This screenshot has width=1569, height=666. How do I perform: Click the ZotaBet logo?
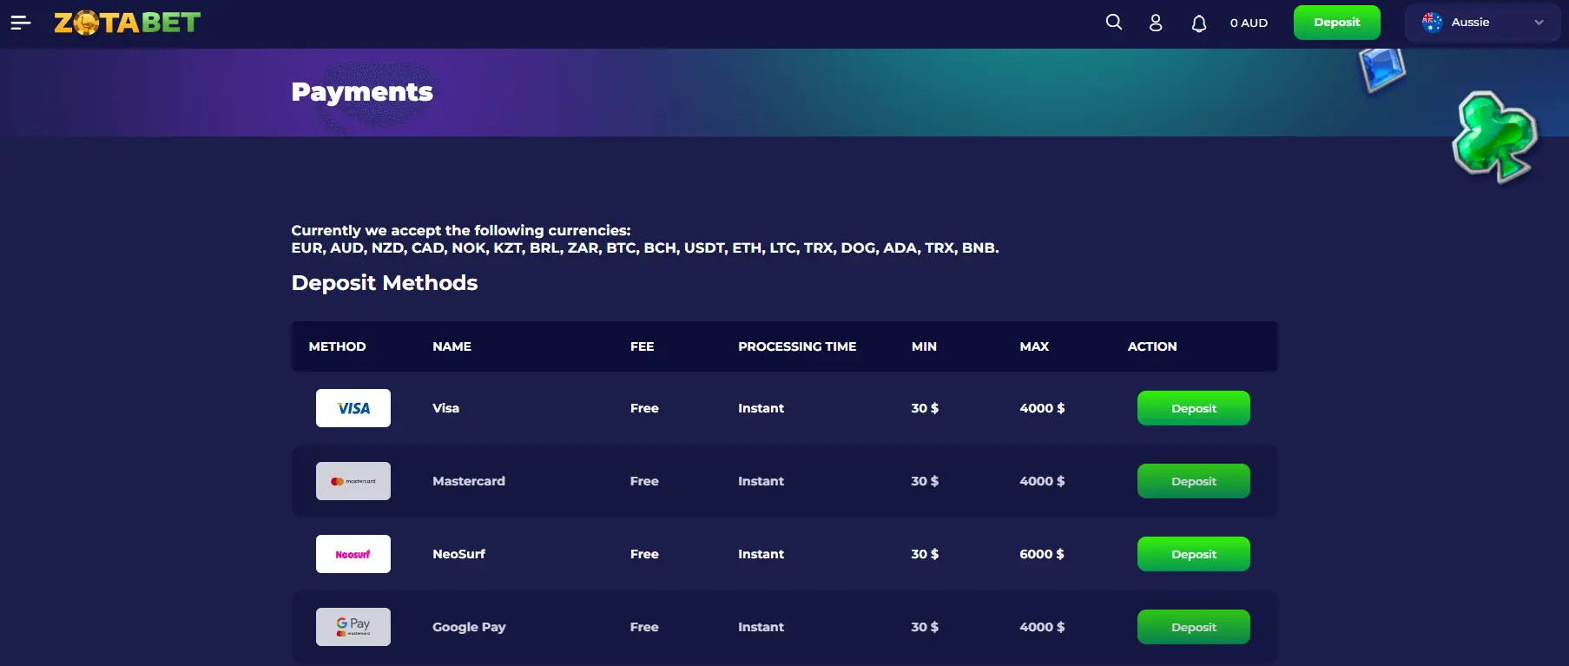(x=127, y=23)
